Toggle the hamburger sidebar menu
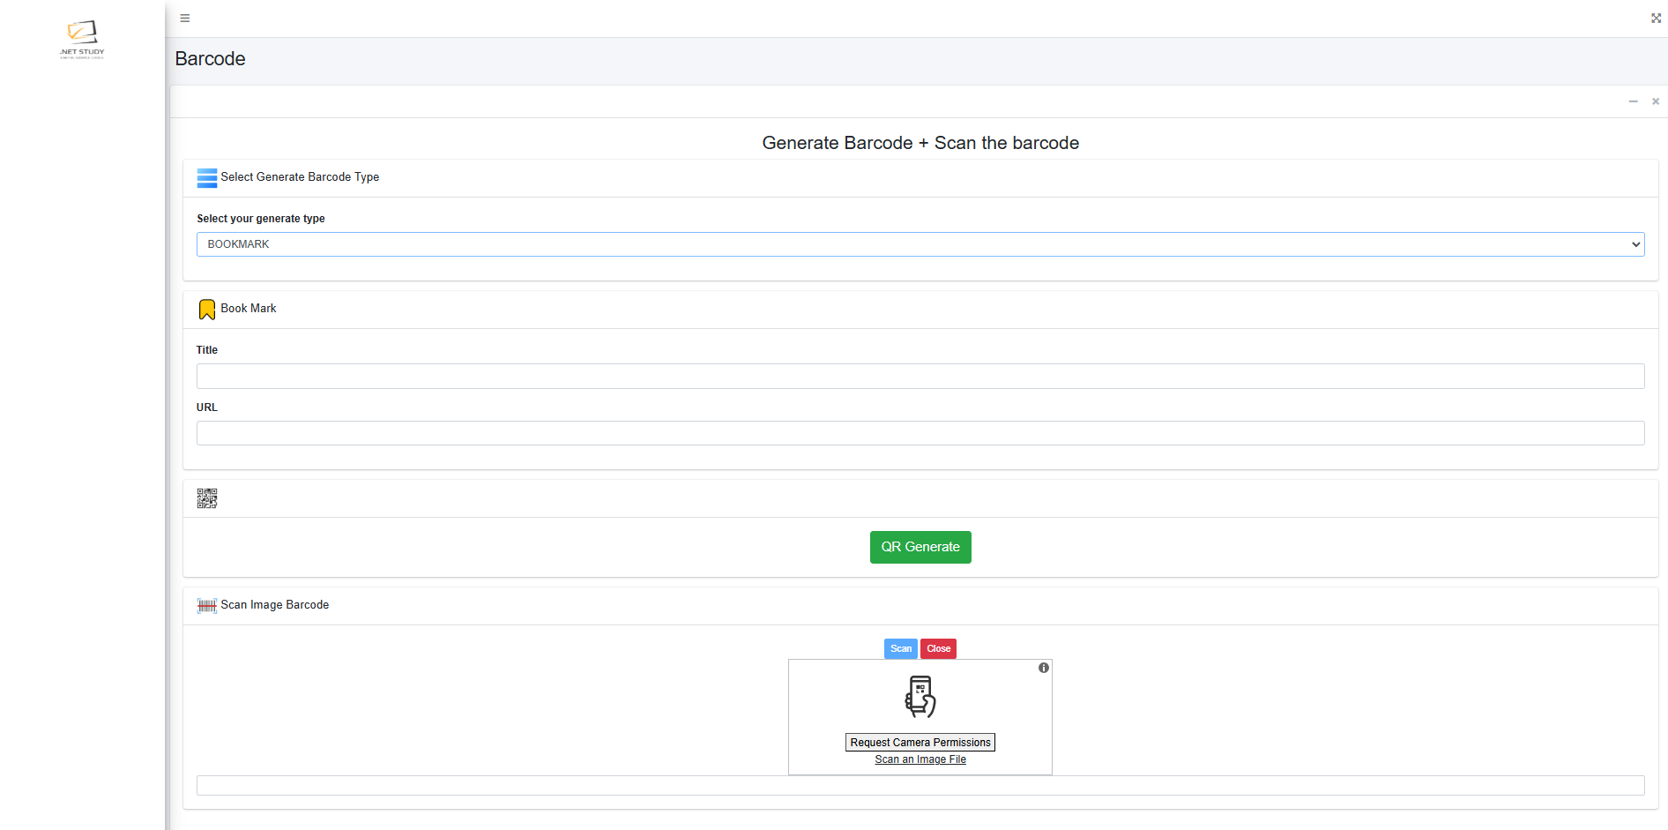Image resolution: width=1668 pixels, height=830 pixels. point(185,19)
